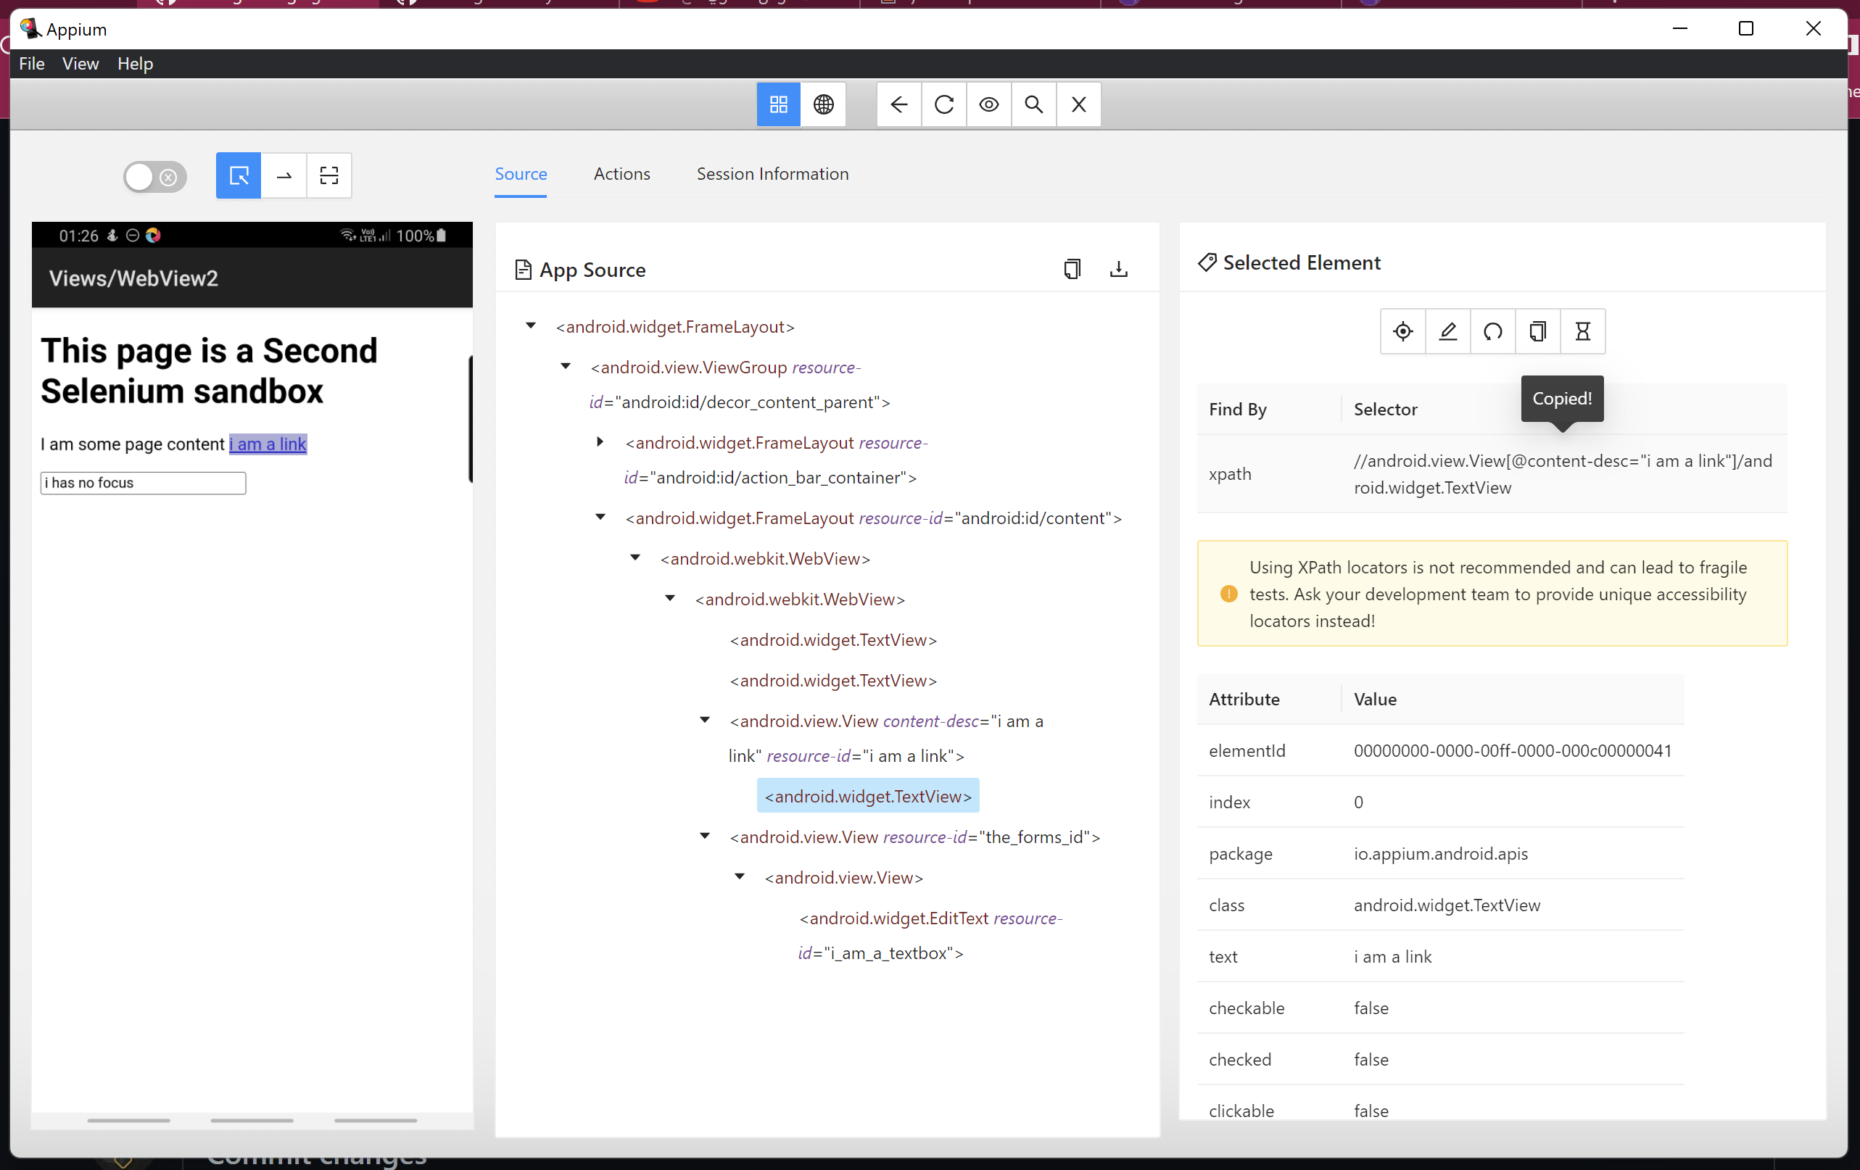This screenshot has width=1860, height=1170.
Task: Copy element attributes using copy icon
Action: click(x=1537, y=331)
